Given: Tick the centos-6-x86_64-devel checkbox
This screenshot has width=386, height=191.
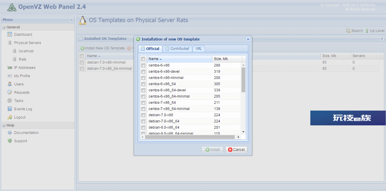Looking at the screenshot, I should [143, 90].
